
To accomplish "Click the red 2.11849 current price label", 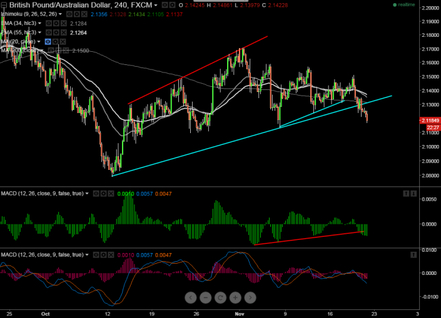I will point(430,121).
